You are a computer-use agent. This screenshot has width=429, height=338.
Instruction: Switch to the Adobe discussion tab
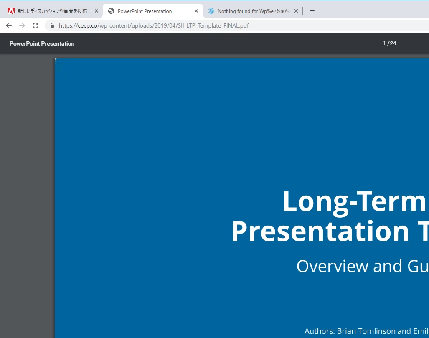[x=52, y=11]
